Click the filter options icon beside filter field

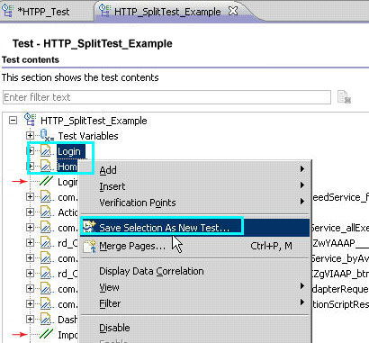tap(344, 97)
